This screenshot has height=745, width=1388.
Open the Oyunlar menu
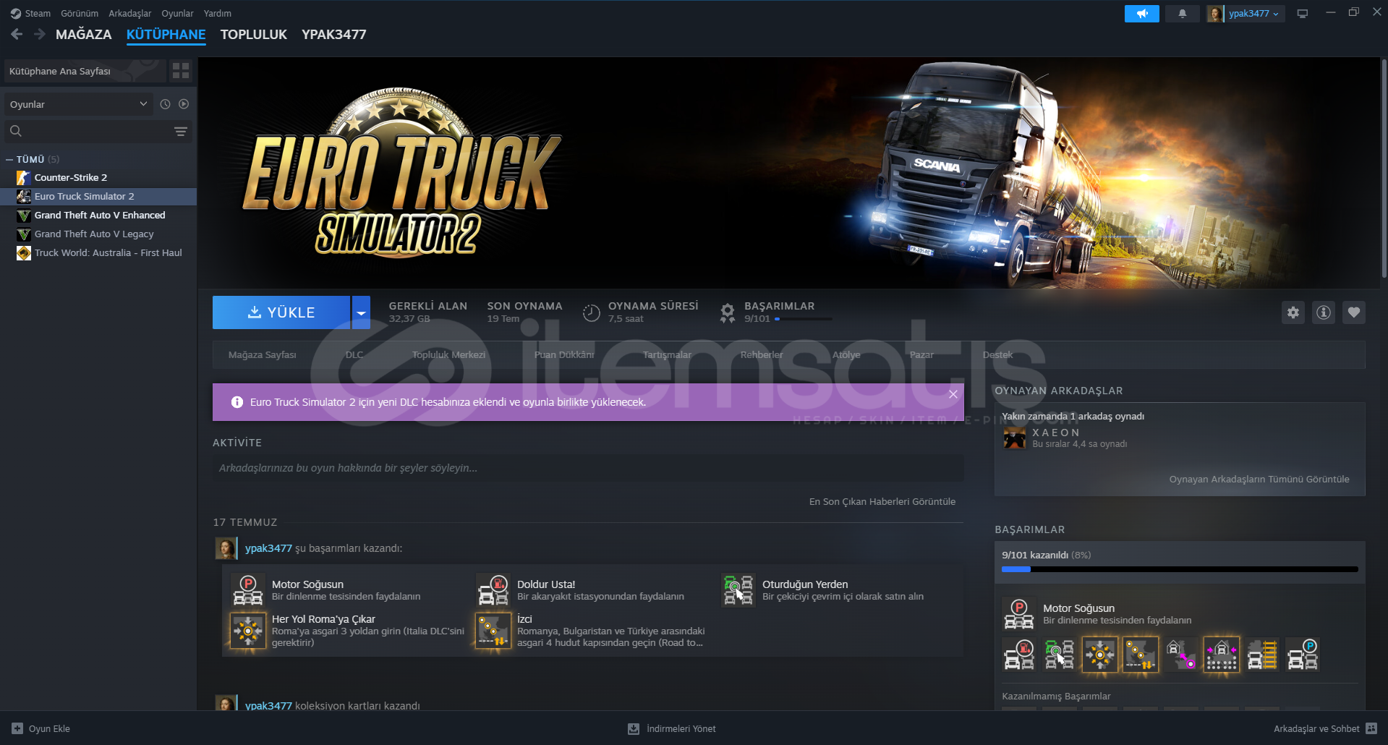pos(177,13)
